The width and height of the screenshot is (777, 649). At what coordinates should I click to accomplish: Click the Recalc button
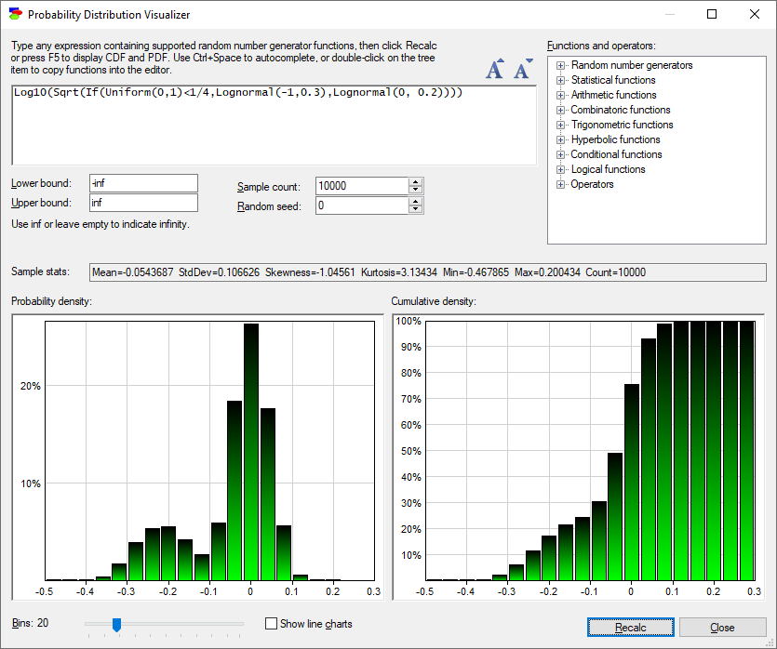point(630,628)
